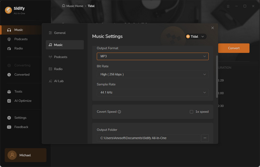Open Feedback from sidebar label

point(21,127)
